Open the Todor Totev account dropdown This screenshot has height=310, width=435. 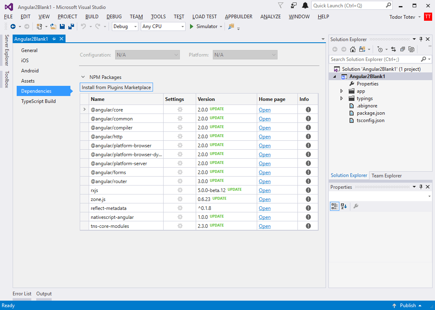(420, 17)
